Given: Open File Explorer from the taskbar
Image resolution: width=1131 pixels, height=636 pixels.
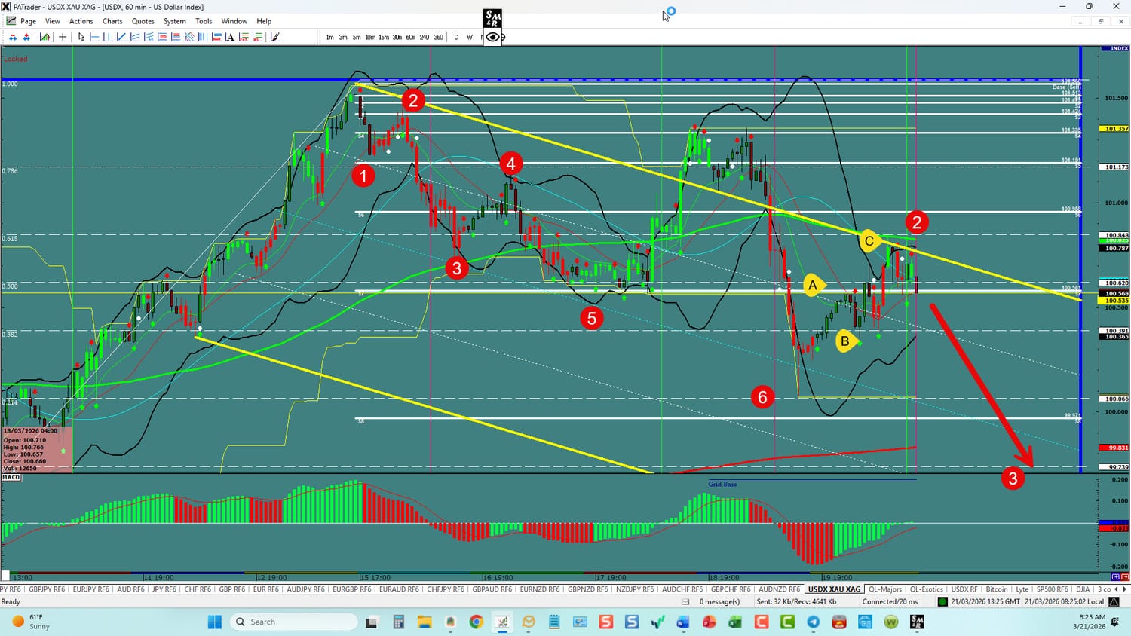Looking at the screenshot, I should point(424,622).
